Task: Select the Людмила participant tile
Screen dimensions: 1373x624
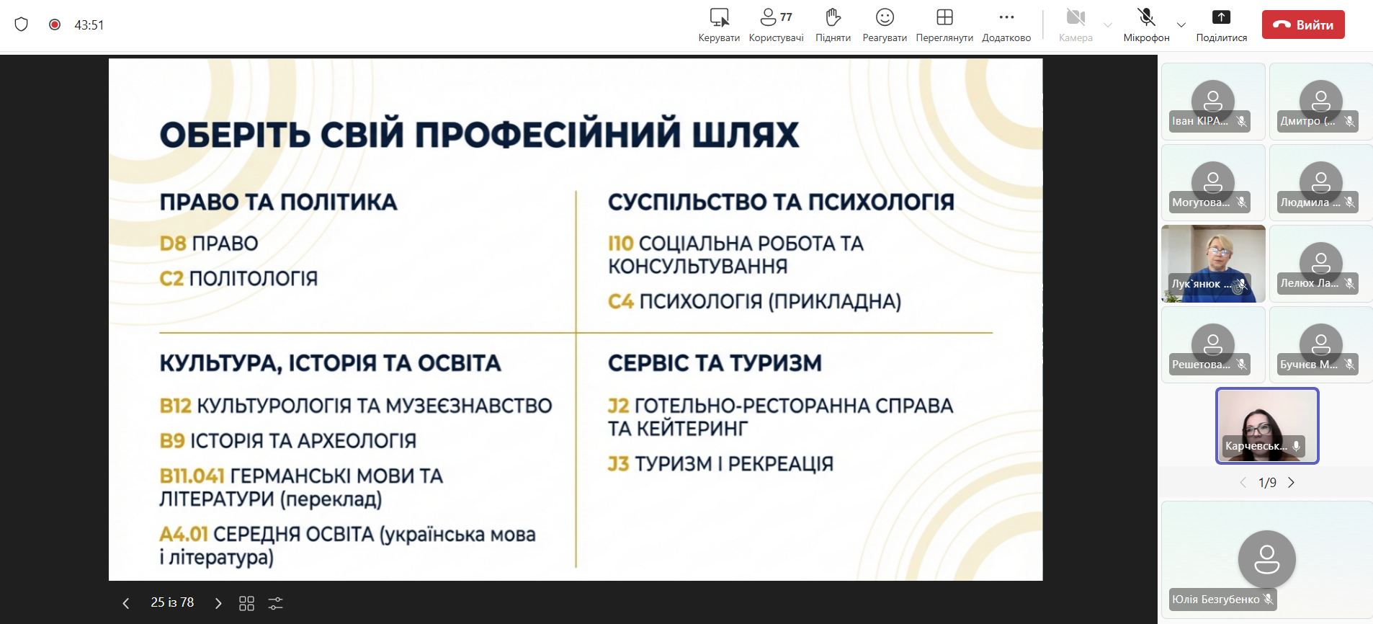Action: [1321, 182]
